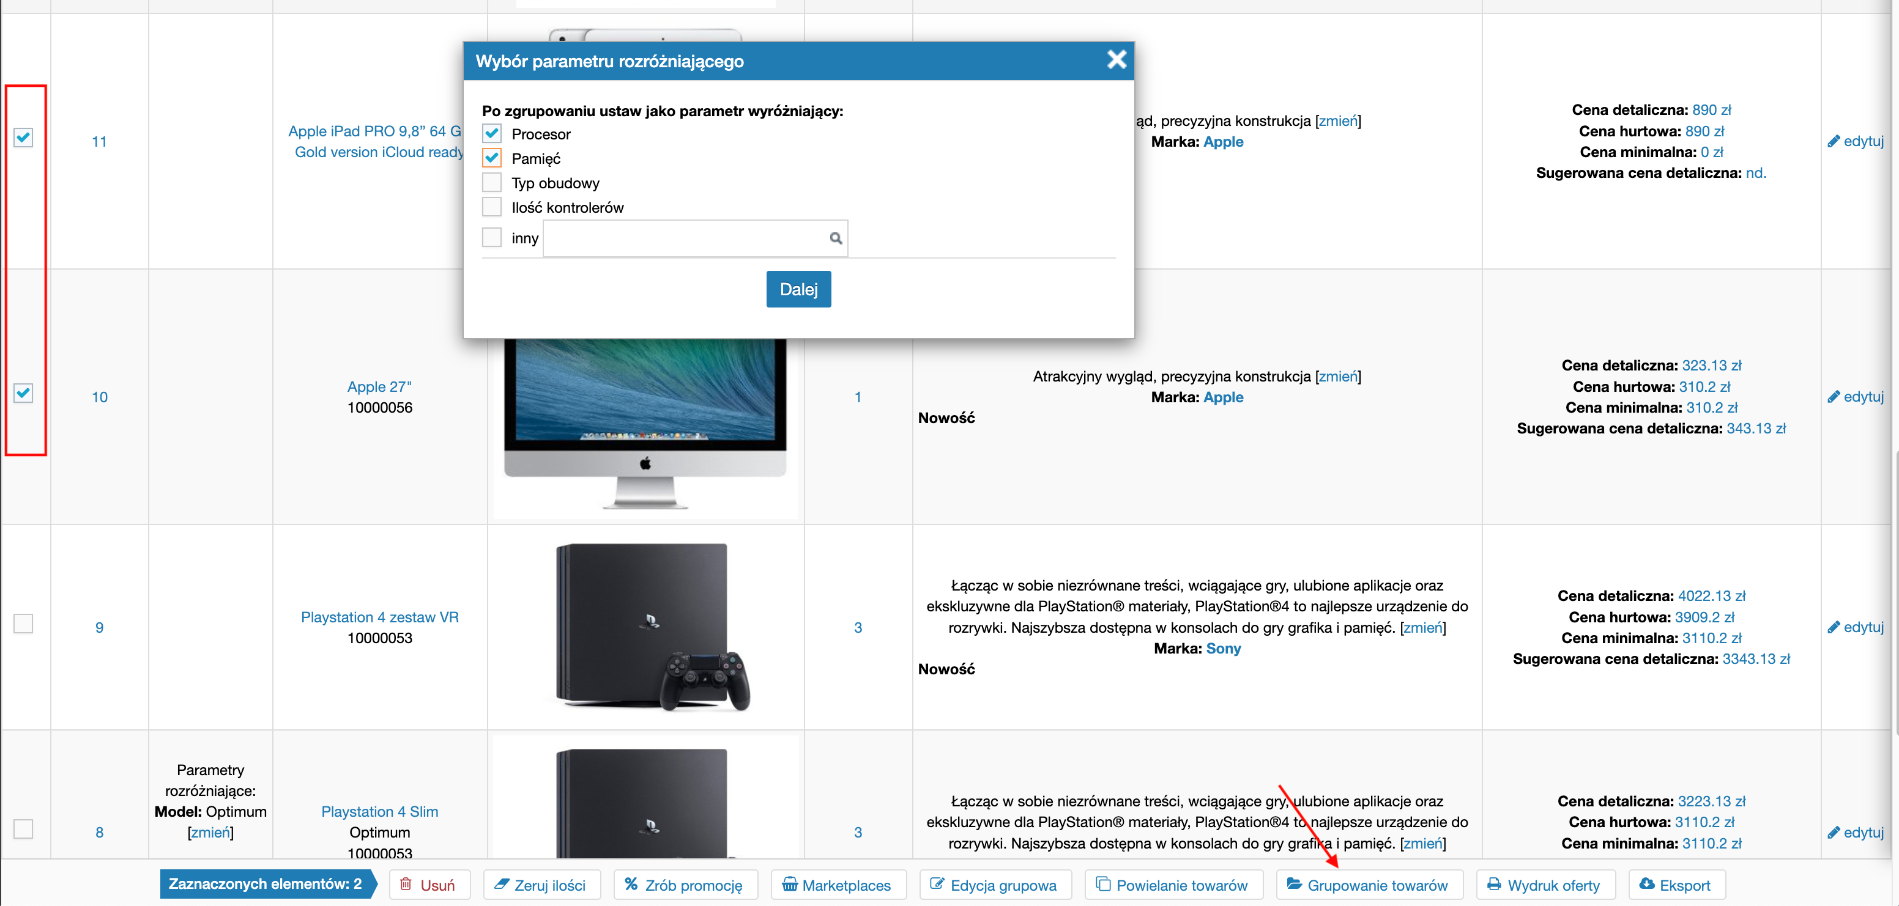Open Playstation 4 Slim product link
Viewport: 1899px width, 906px height.
coord(380,812)
